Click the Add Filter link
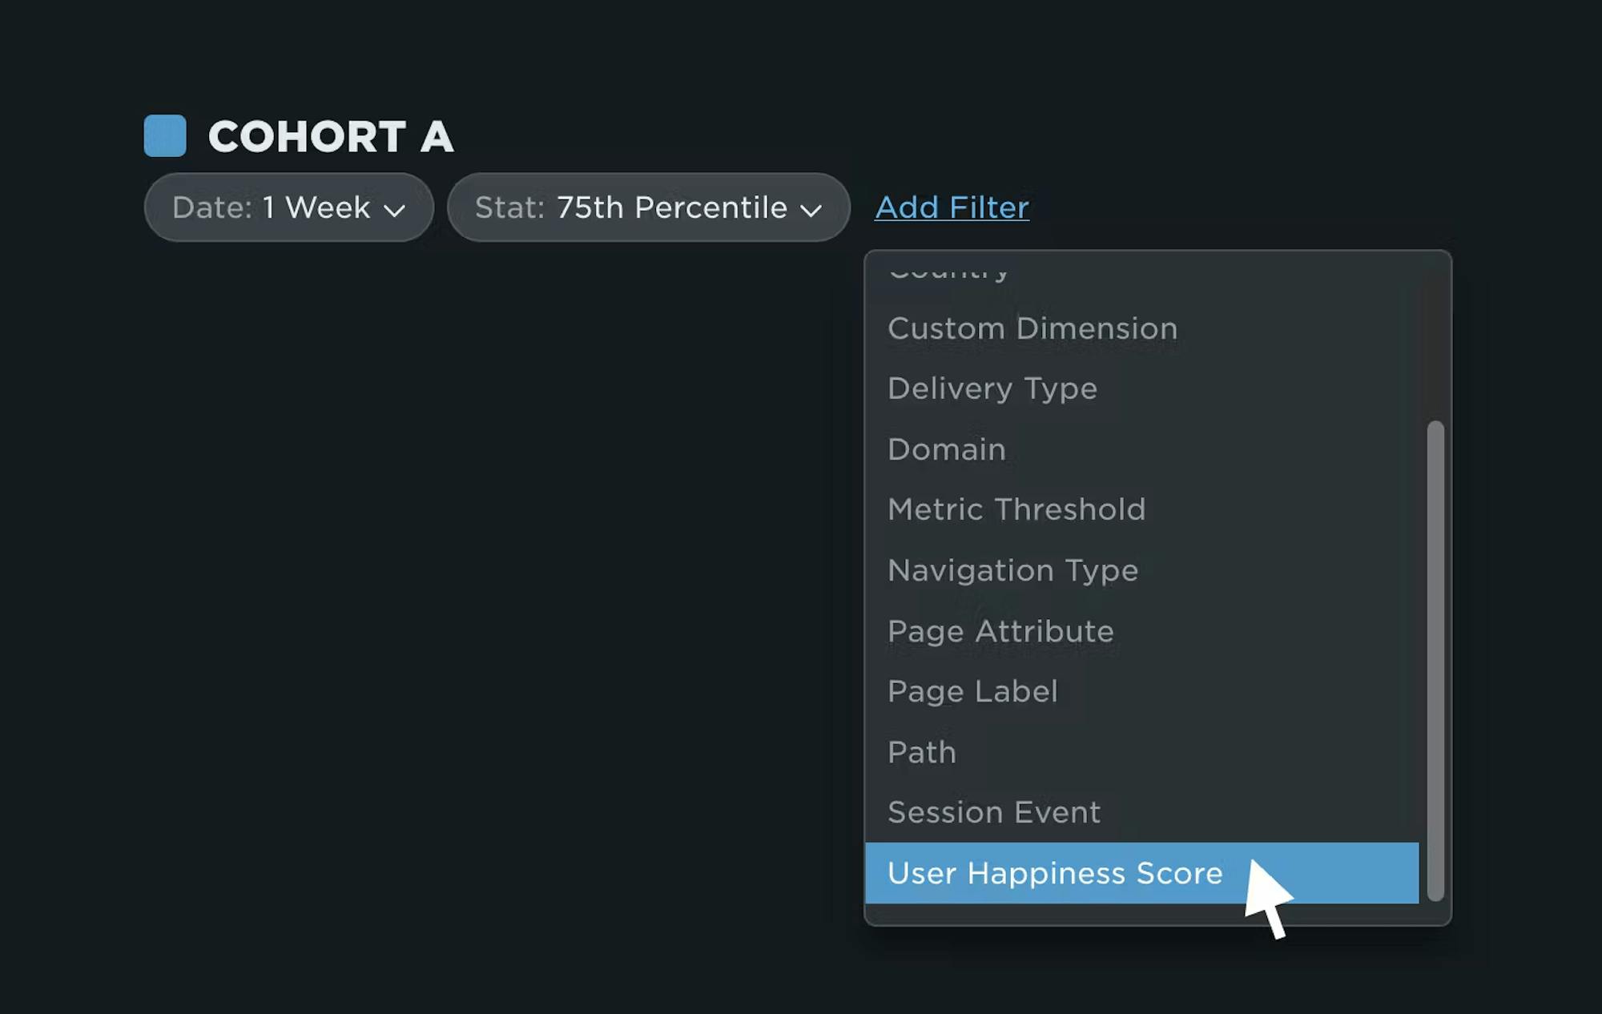This screenshot has width=1602, height=1014. click(952, 207)
